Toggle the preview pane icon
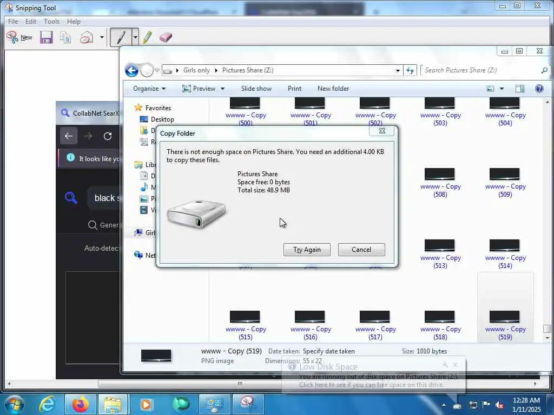554x415 pixels. coord(520,89)
